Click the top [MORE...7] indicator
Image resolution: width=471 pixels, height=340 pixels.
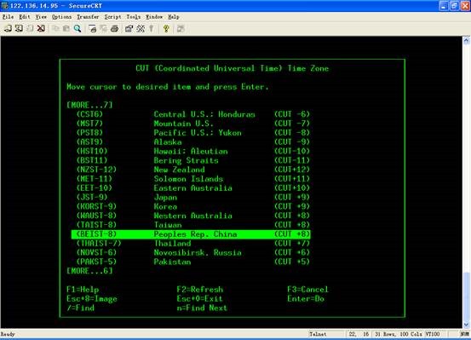[89, 105]
